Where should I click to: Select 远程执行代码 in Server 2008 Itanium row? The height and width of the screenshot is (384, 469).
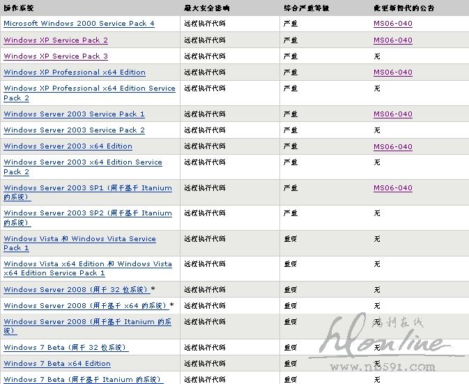pos(205,322)
